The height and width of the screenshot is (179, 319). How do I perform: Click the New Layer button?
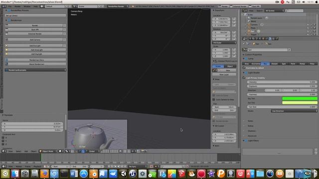[224, 75]
